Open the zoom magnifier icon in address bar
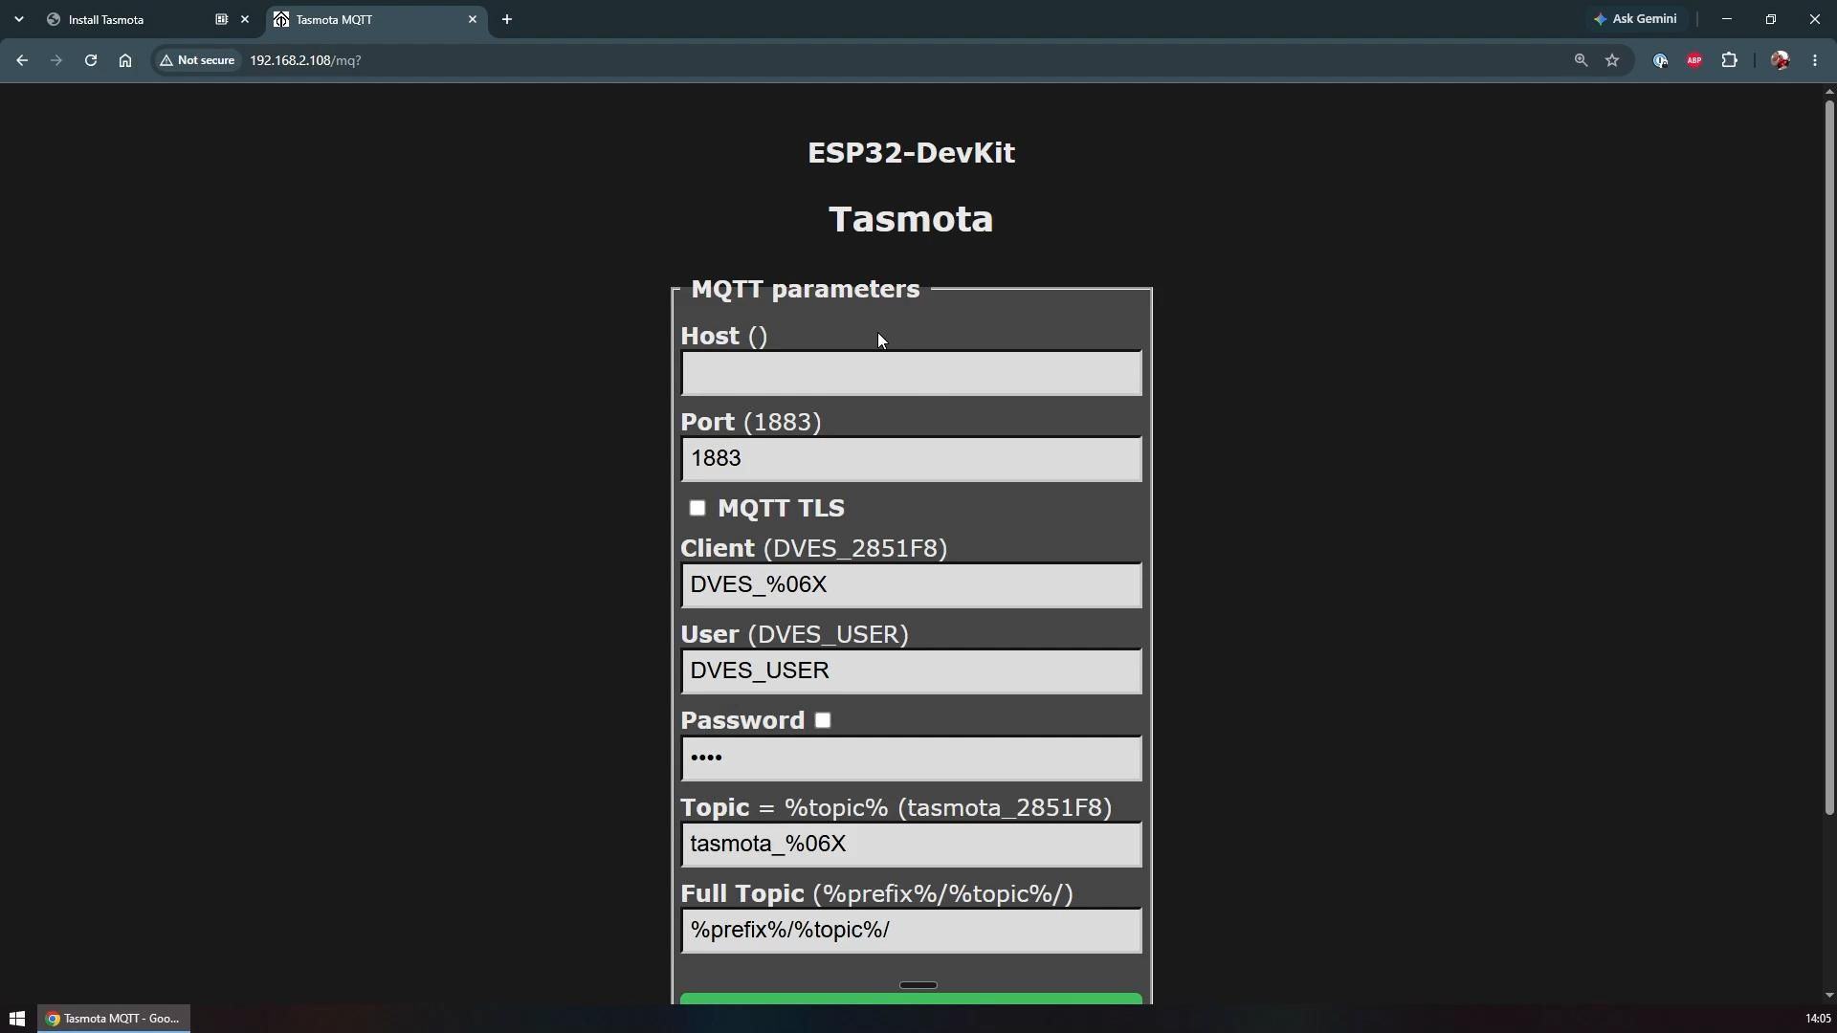The height and width of the screenshot is (1033, 1837). (1581, 60)
